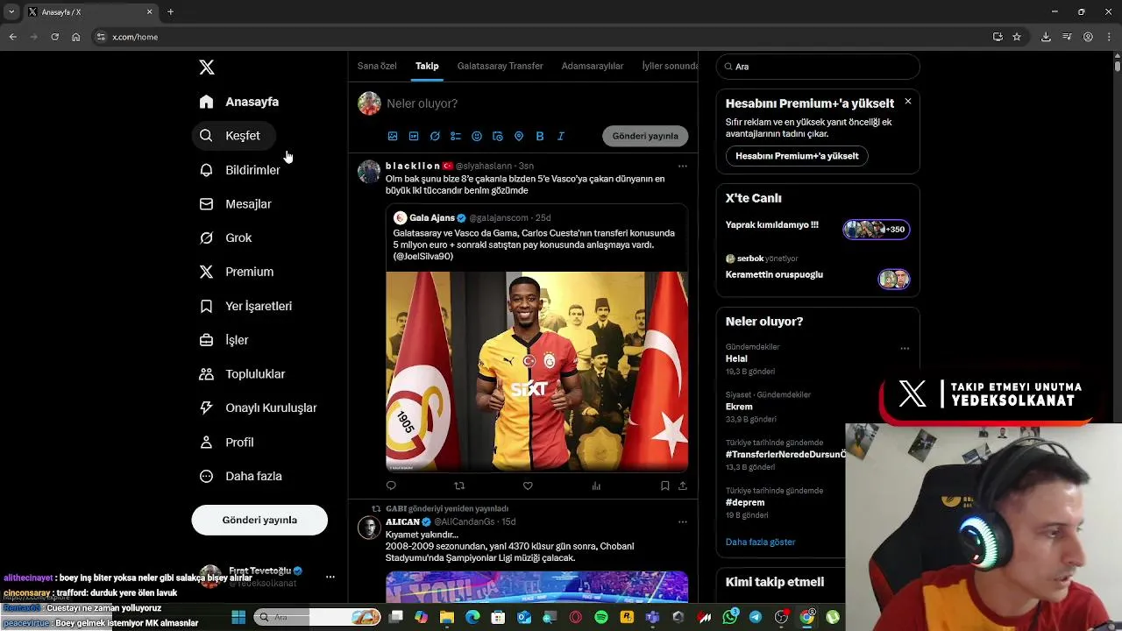The image size is (1122, 631).
Task: Reply to the blacklion post
Action: (x=391, y=486)
